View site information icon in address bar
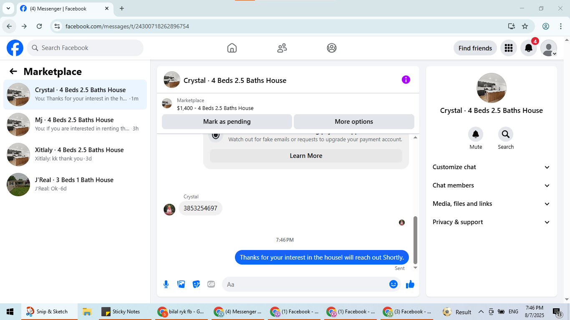The image size is (570, 320). click(58, 26)
